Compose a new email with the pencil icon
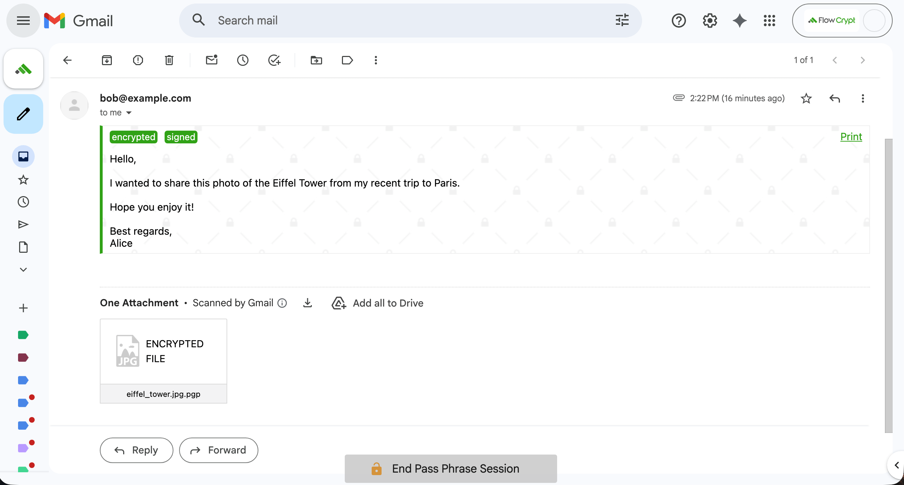 pyautogui.click(x=23, y=114)
